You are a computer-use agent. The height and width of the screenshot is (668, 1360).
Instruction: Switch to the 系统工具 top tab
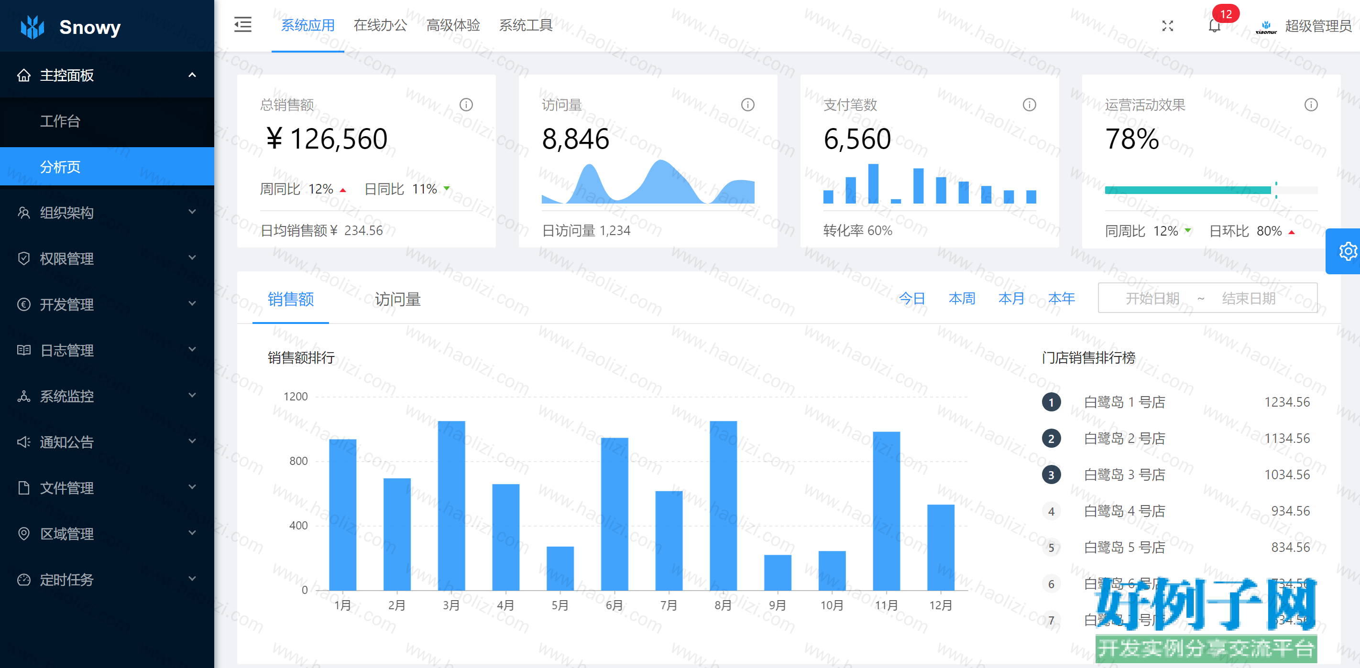pos(526,25)
